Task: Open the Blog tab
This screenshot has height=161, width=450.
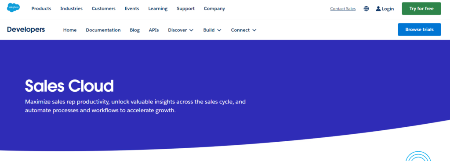Action: (135, 30)
